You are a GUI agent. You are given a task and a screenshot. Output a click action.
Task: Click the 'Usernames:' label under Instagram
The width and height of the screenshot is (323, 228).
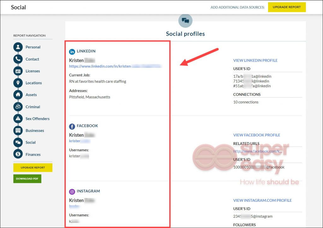point(79,215)
